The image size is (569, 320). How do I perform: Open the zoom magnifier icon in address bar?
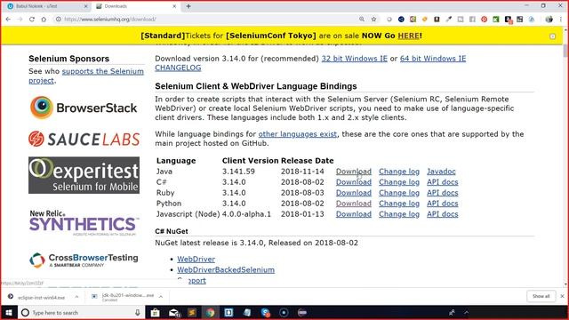362,20
